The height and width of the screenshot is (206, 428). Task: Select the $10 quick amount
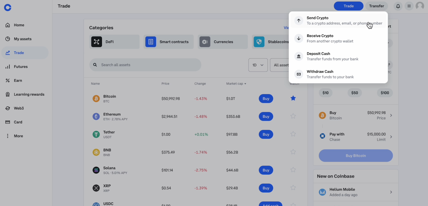(x=326, y=93)
